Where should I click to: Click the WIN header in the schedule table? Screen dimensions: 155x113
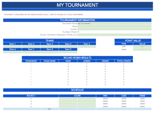tap(105, 96)
